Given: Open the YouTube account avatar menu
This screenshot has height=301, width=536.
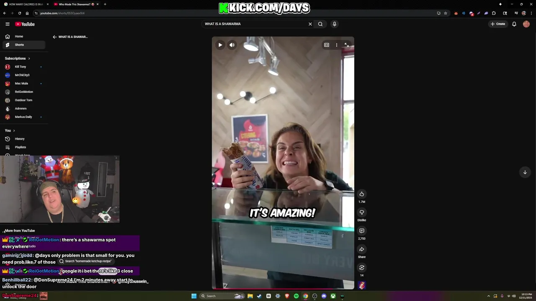Looking at the screenshot, I should (526, 24).
